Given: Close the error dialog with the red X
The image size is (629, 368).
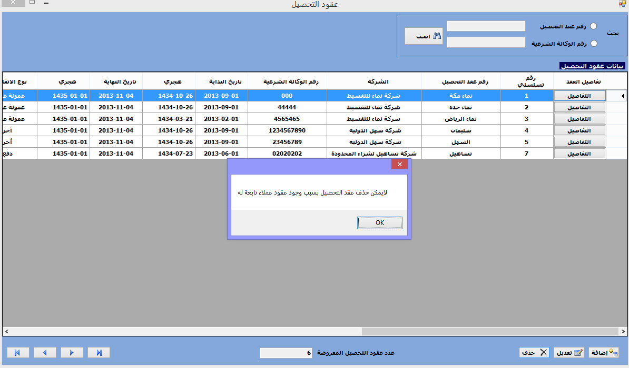Looking at the screenshot, I should click(399, 165).
